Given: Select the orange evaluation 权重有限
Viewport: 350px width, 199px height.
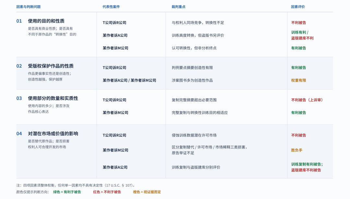Looking at the screenshot, I should (298, 81).
